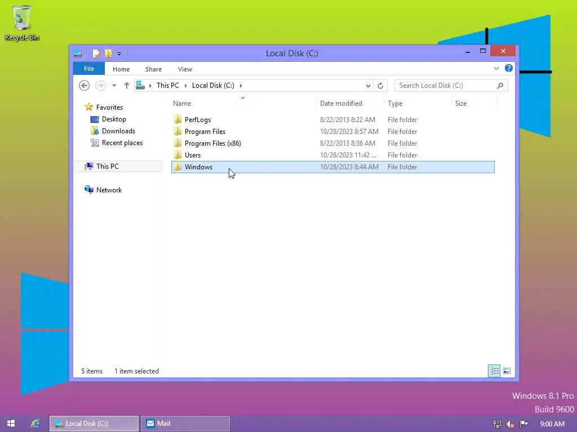Expand the ribbon with the chevron
The image size is (577, 432).
tap(496, 68)
